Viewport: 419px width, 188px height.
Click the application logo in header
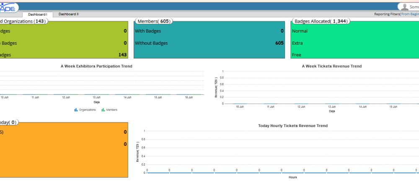8,7
